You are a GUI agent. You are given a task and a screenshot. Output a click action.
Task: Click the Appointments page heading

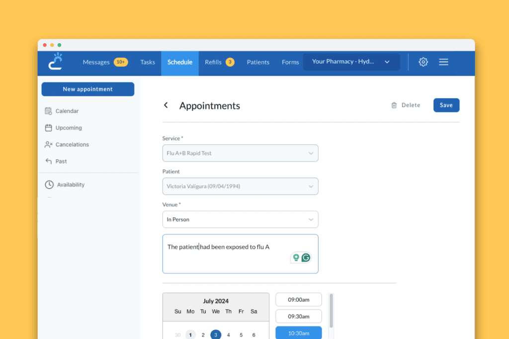click(210, 106)
